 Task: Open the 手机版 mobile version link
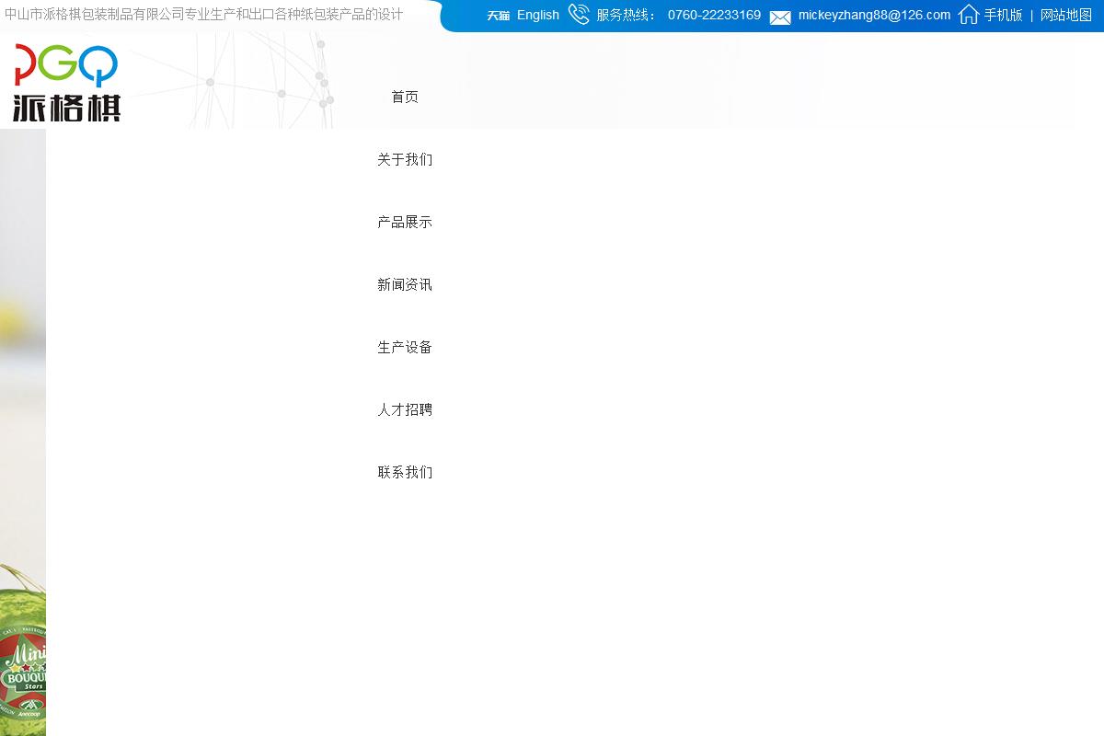(1003, 16)
